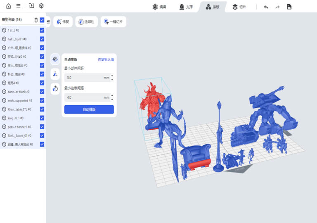Select the 'peas...t banner1 #0' list row
This screenshot has height=223, width=317.
(x=23, y=127)
